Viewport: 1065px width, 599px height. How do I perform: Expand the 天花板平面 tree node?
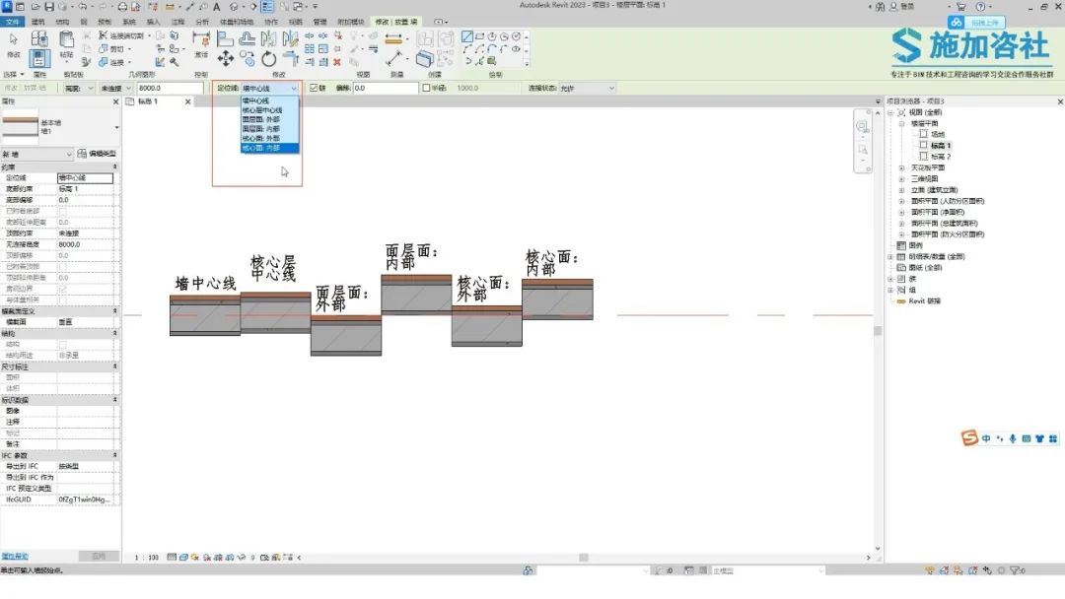[902, 167]
